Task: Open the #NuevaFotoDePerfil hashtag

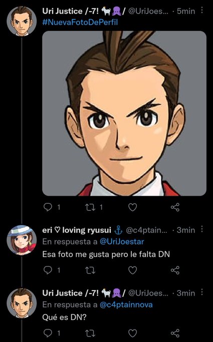Action: coord(80,22)
